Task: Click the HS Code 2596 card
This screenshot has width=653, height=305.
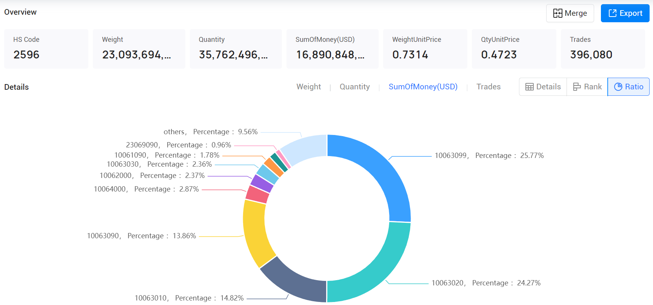Action: [46, 49]
